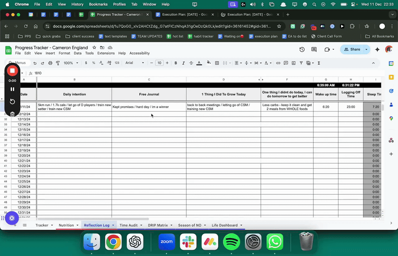This screenshot has height=256, width=398.
Task: Open the Data menu
Action: click(78, 53)
